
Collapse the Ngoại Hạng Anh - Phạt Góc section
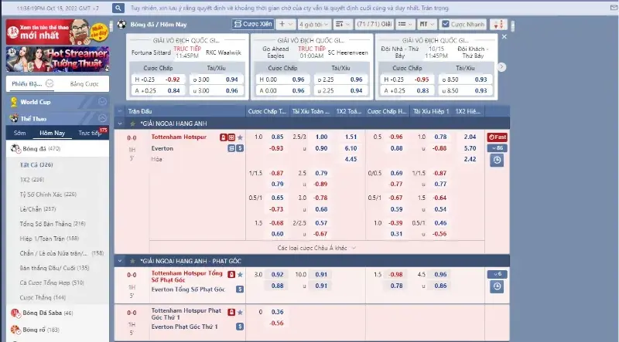pyautogui.click(x=120, y=261)
